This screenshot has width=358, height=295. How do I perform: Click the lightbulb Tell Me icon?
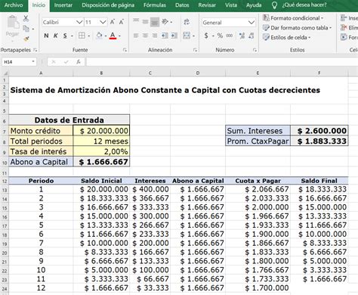point(275,5)
